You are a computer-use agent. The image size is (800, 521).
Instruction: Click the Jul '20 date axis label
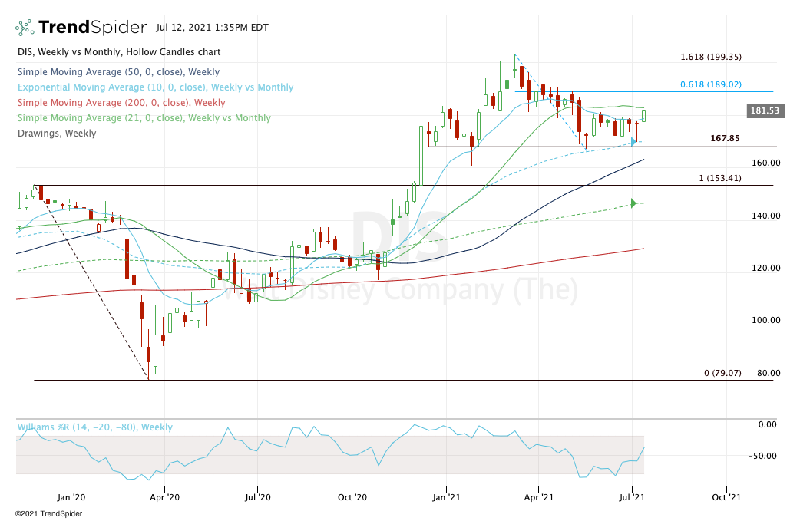click(258, 497)
